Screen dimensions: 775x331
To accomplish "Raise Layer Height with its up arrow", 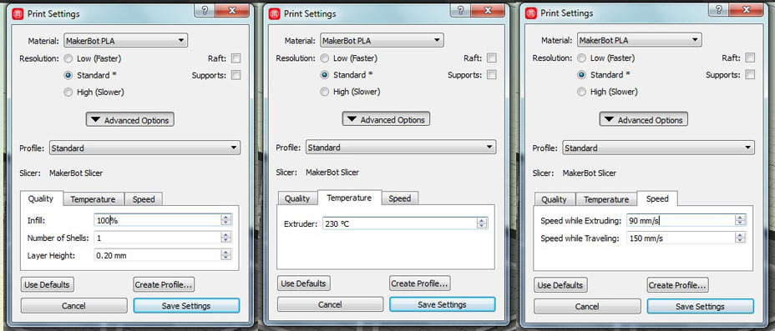I will click(x=225, y=252).
